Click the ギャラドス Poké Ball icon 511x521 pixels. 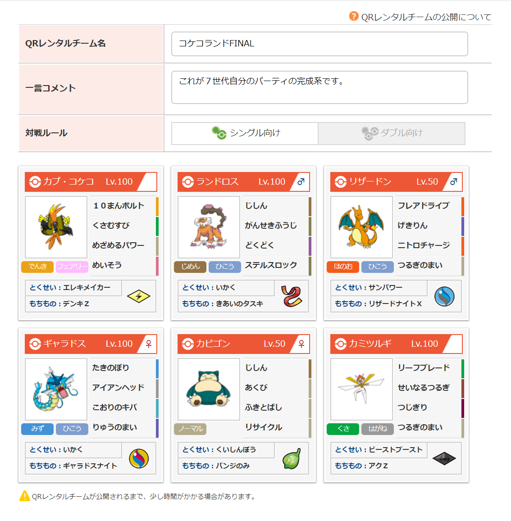35,344
